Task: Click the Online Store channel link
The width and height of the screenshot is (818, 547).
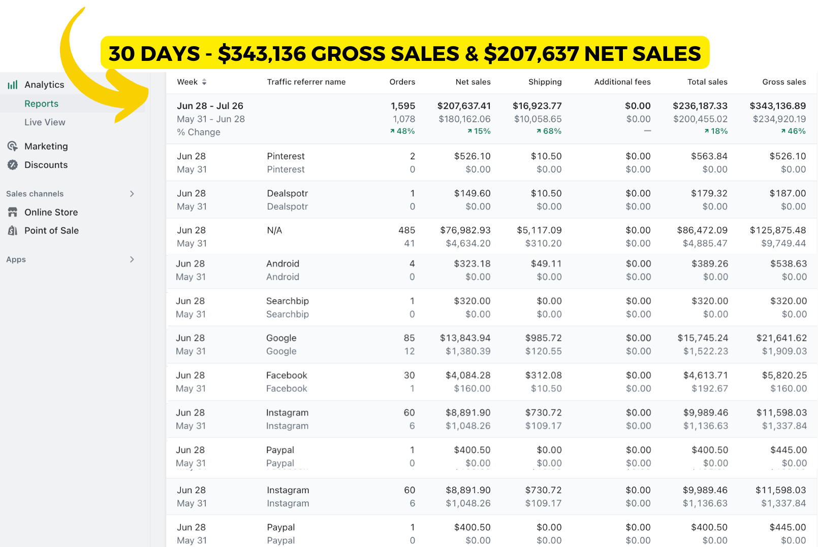Action: point(51,212)
